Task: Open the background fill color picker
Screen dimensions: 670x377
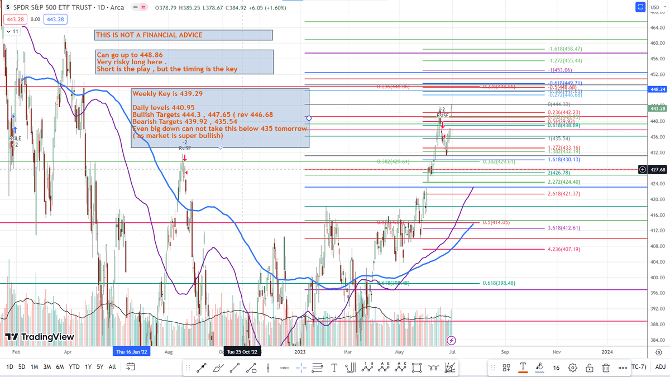Action: (540, 368)
